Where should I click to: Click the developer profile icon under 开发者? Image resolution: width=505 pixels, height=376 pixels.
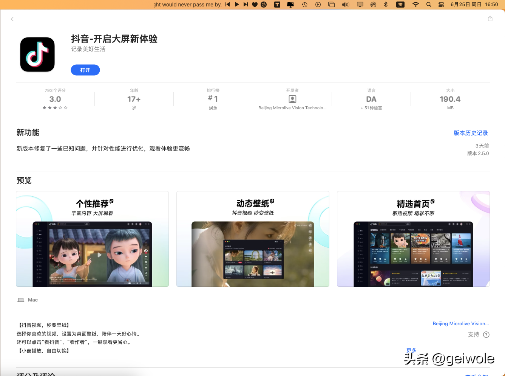click(x=292, y=99)
